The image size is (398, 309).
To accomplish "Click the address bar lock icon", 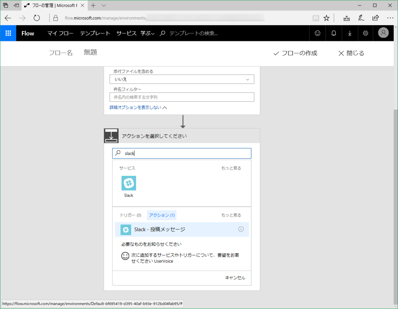I will 56,18.
